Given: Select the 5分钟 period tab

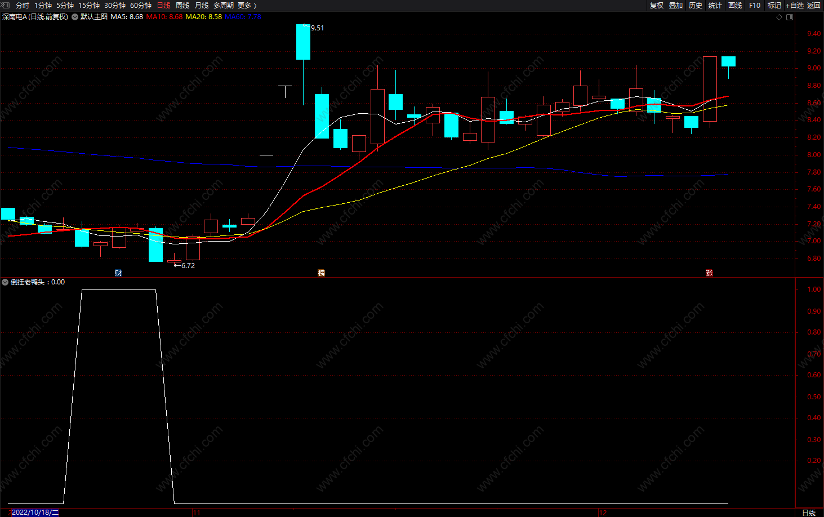Looking at the screenshot, I should tap(65, 5).
